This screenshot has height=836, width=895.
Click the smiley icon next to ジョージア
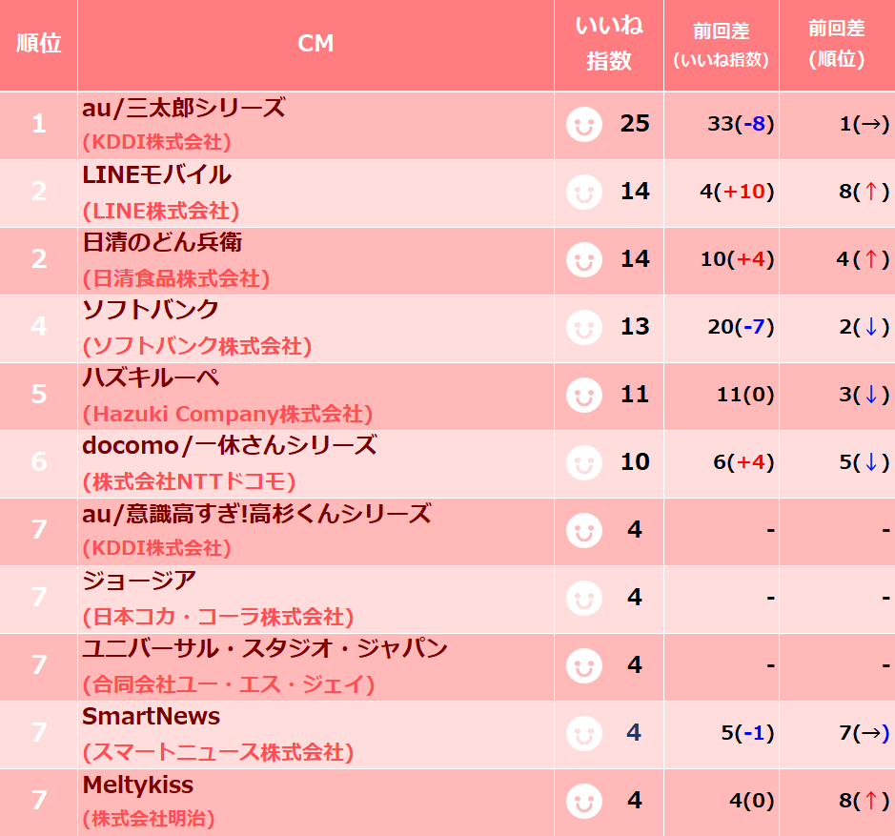(x=584, y=598)
